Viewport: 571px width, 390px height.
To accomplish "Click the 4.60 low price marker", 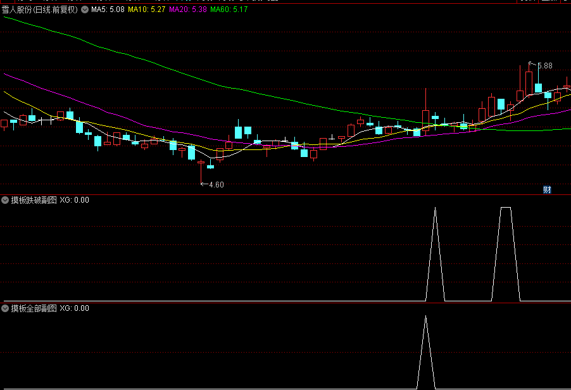I will tap(215, 185).
